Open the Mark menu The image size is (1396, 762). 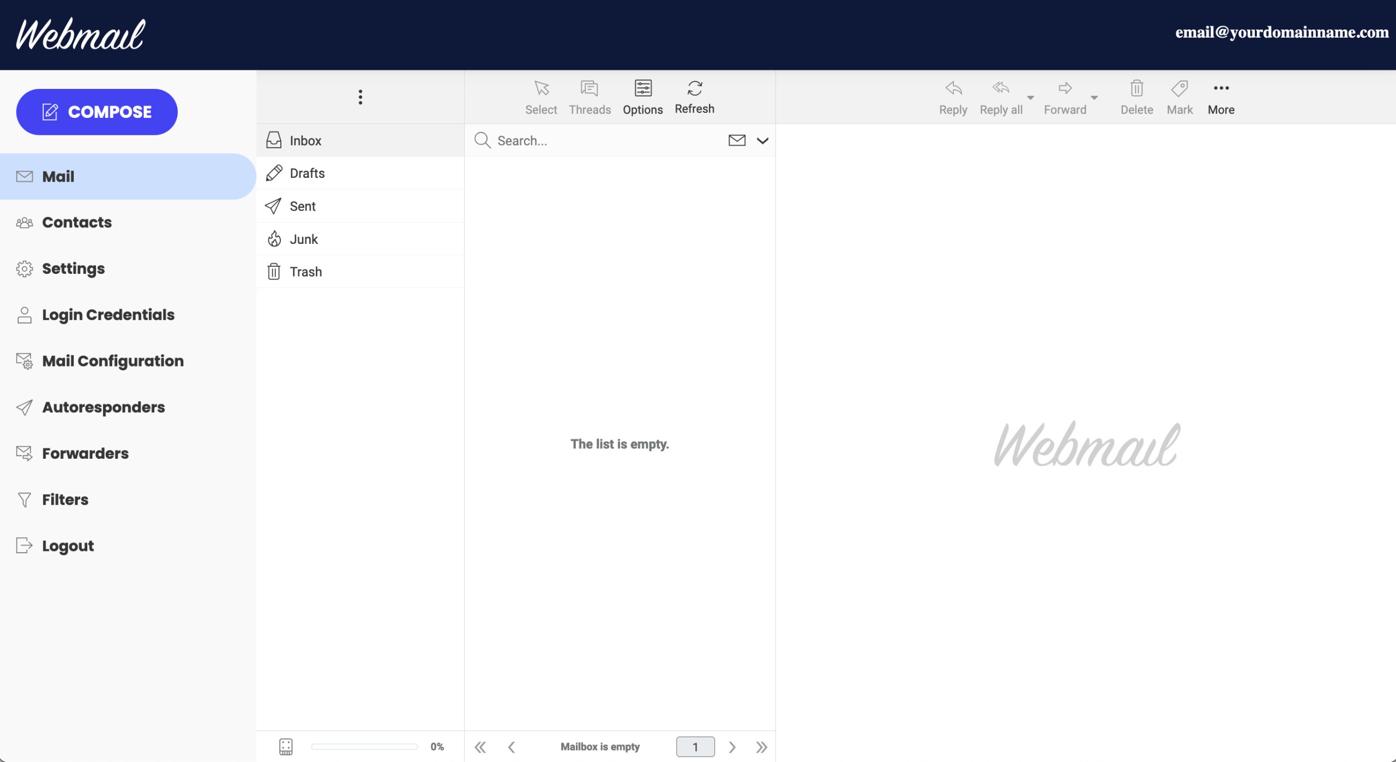point(1180,97)
